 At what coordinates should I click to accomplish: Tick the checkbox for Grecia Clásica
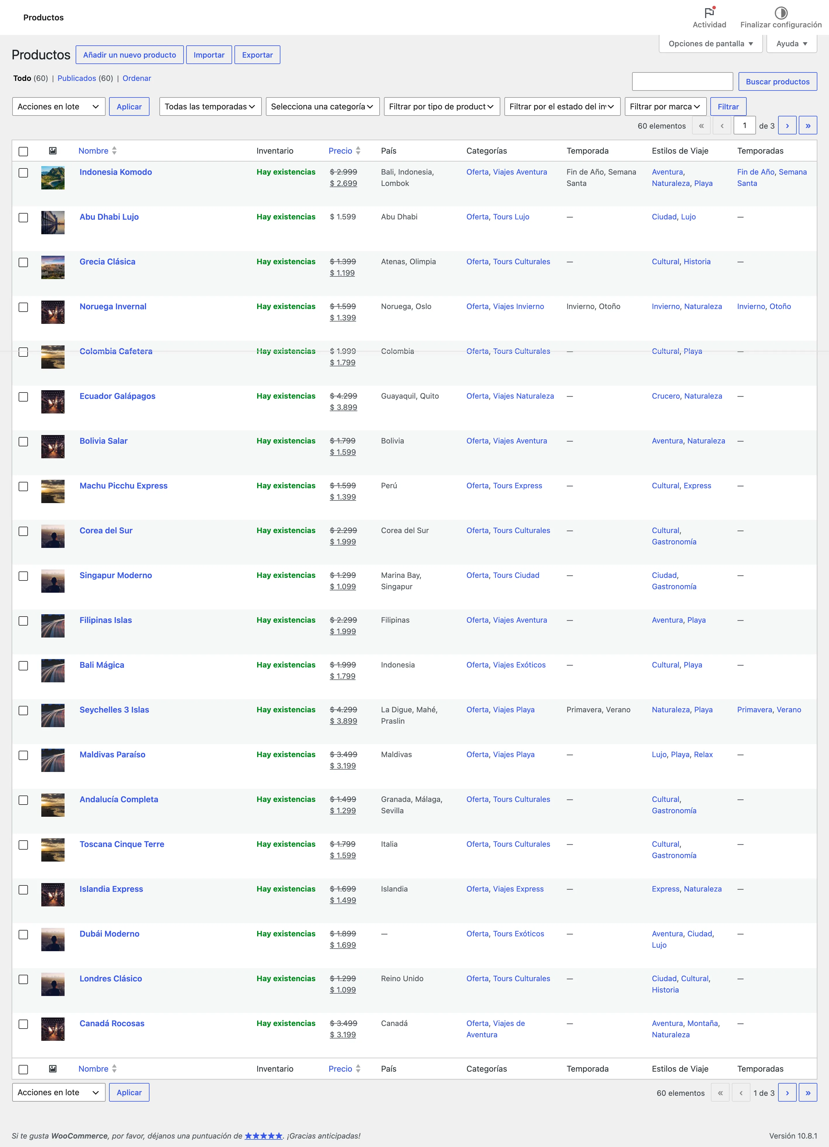[x=23, y=262]
